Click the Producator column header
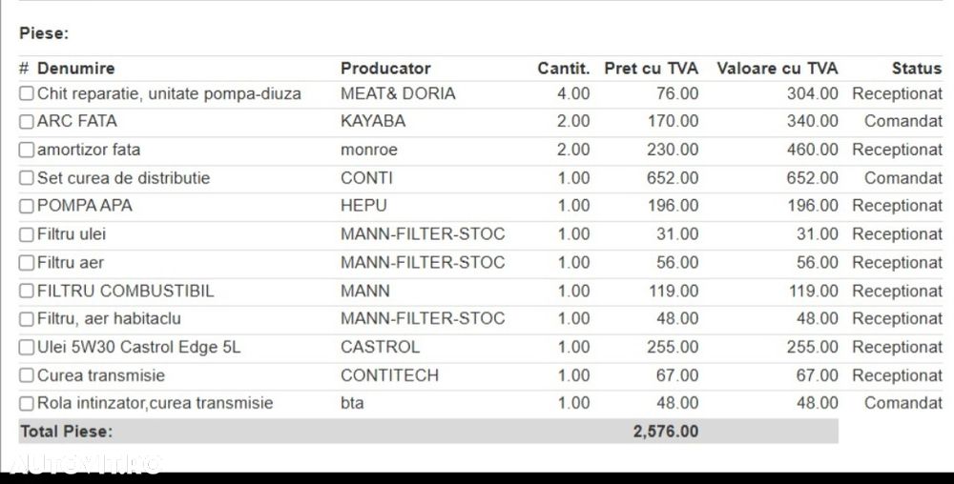This screenshot has height=484, width=954. pos(385,69)
